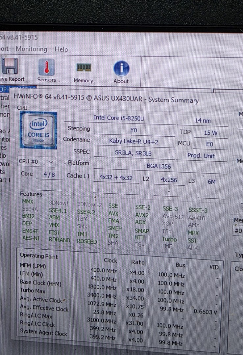Click the SST feature label

click(192, 240)
